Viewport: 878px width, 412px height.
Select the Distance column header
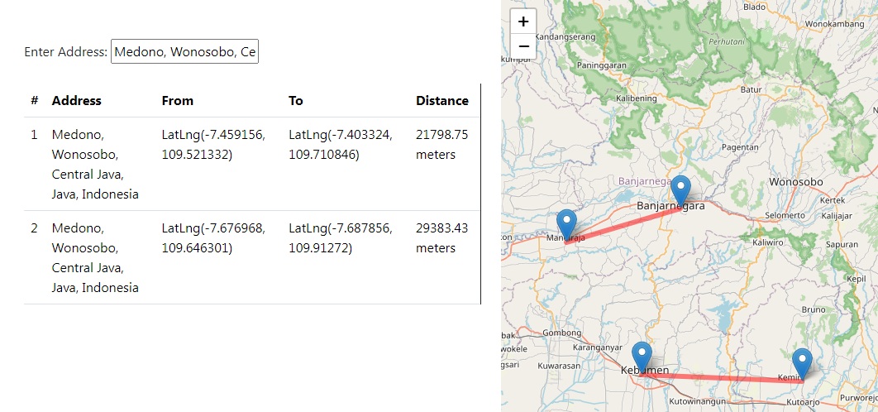[x=442, y=101]
